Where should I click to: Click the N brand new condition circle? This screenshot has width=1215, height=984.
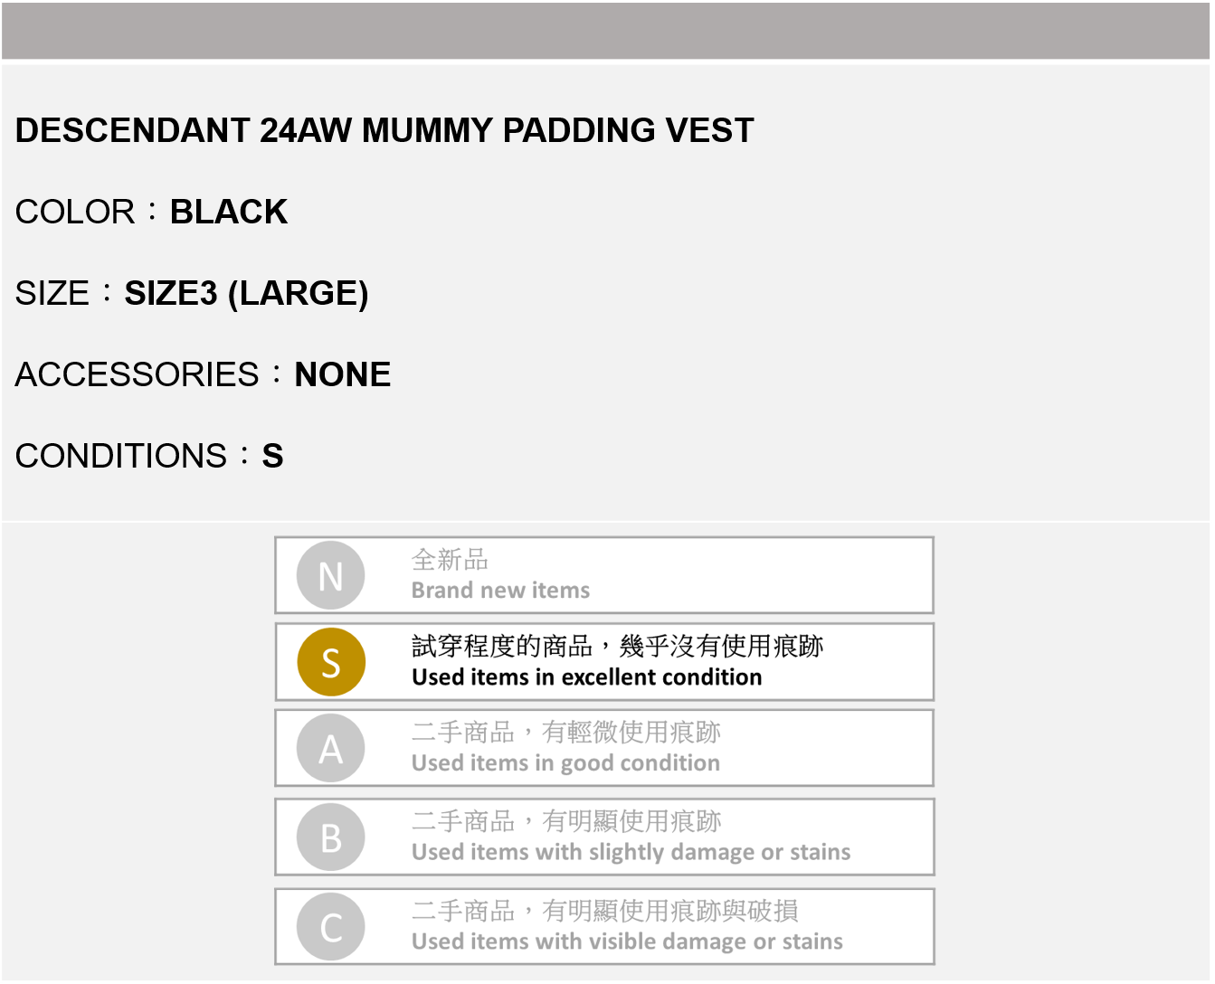[330, 575]
